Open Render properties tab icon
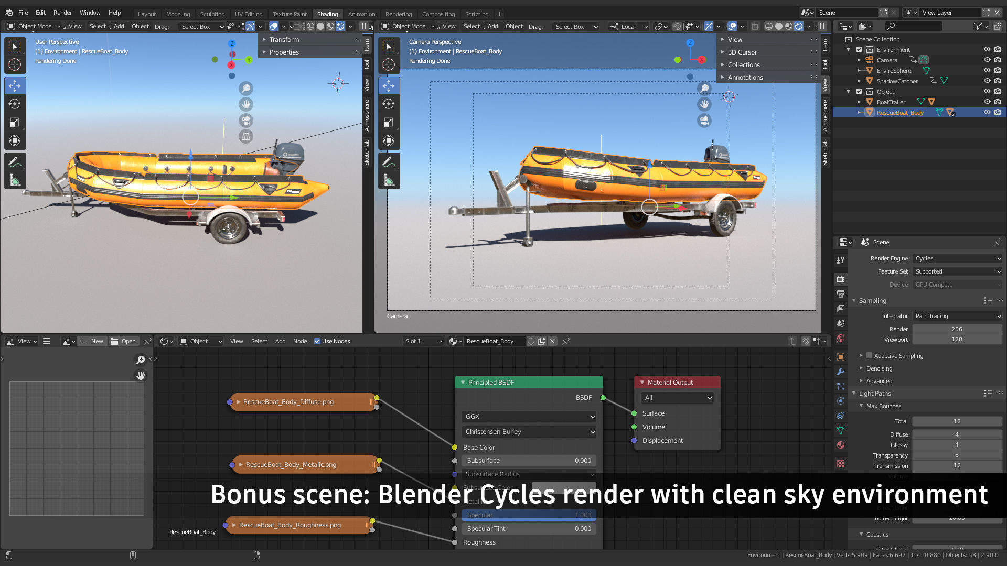 pyautogui.click(x=841, y=279)
